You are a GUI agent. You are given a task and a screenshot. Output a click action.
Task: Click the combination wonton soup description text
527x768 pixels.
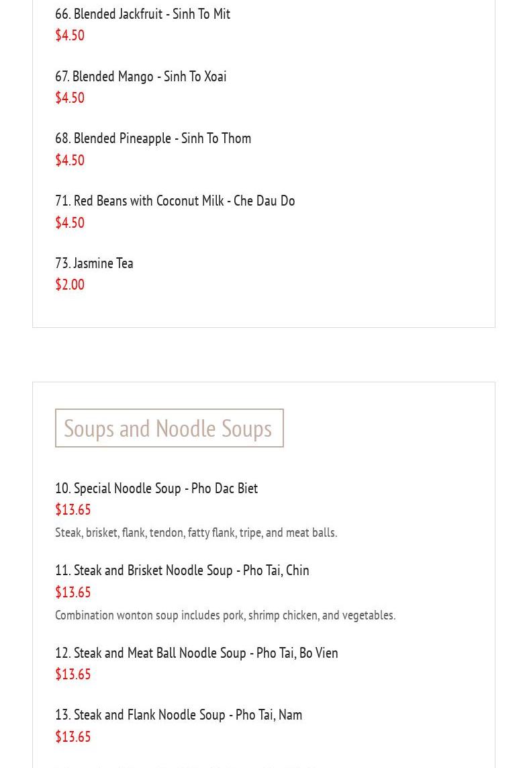(225, 615)
